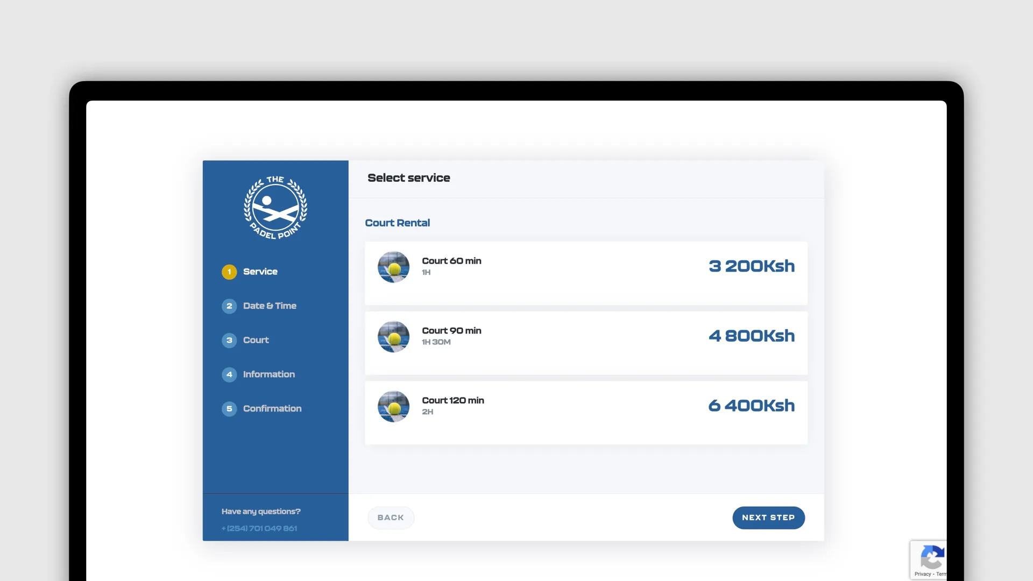Viewport: 1033px width, 581px height.
Task: Select step 1 number badge for Service
Action: [x=229, y=272]
